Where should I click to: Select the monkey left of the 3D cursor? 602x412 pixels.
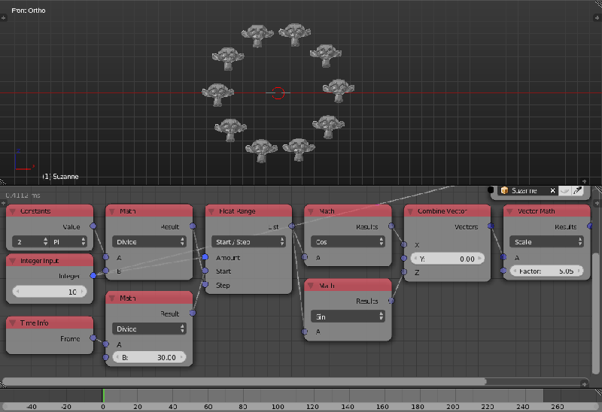(x=217, y=94)
